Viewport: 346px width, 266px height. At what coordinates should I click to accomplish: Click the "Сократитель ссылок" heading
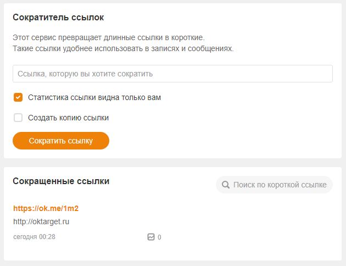point(58,18)
